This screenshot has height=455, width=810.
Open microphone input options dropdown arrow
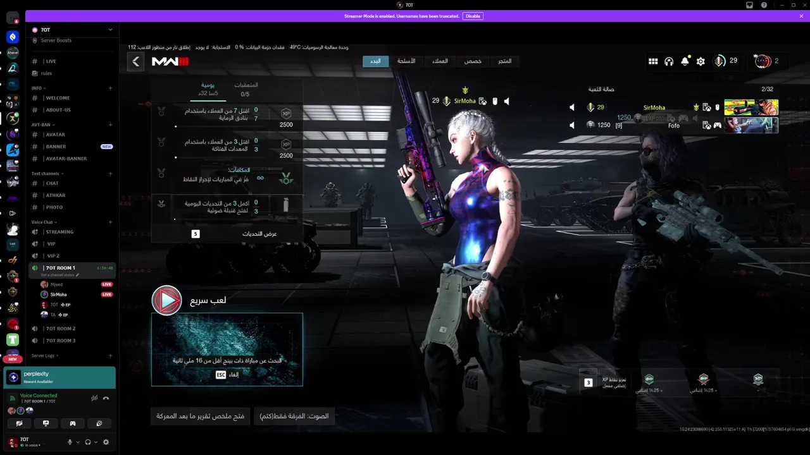pyautogui.click(x=78, y=442)
